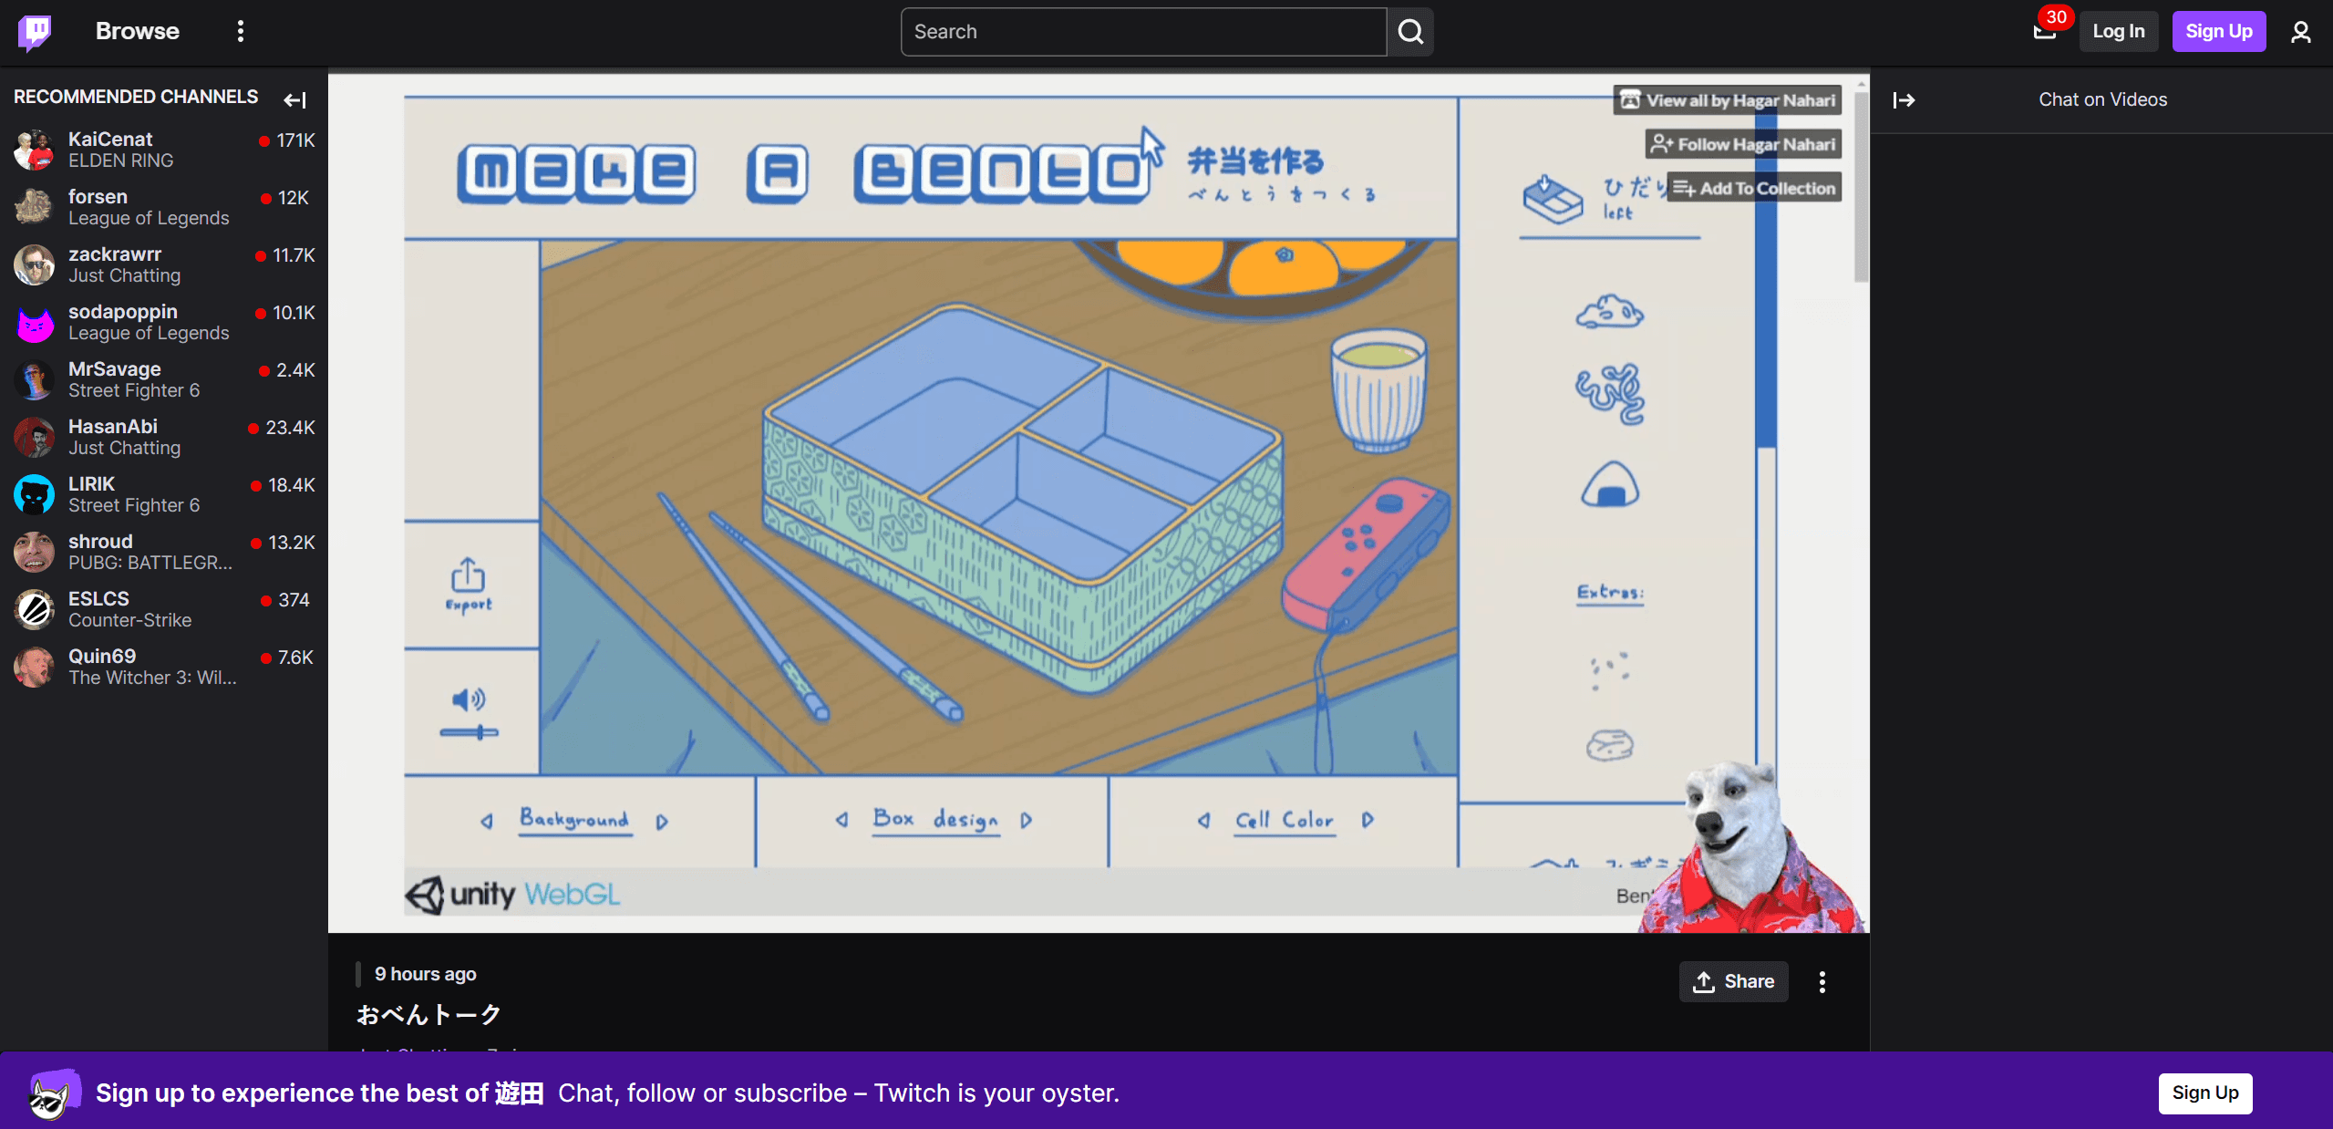
Task: Click the Log In button
Action: [2118, 32]
